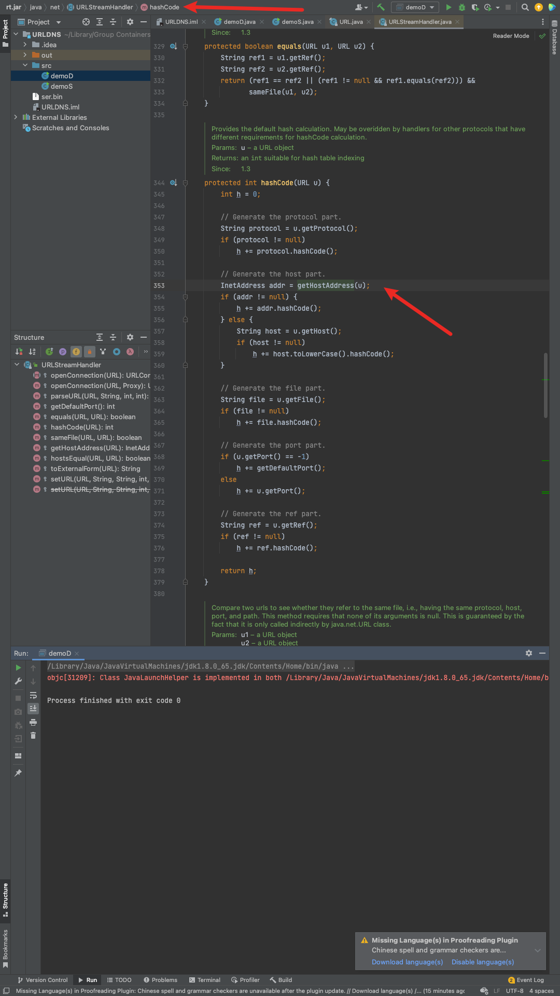The width and height of the screenshot is (560, 996).
Task: Hide the Run tool window
Action: 542,653
